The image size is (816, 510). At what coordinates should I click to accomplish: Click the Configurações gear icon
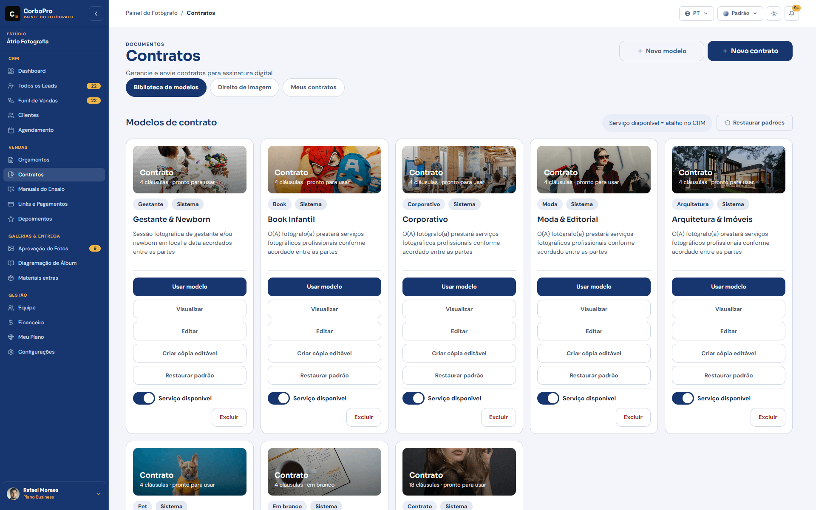click(x=11, y=352)
